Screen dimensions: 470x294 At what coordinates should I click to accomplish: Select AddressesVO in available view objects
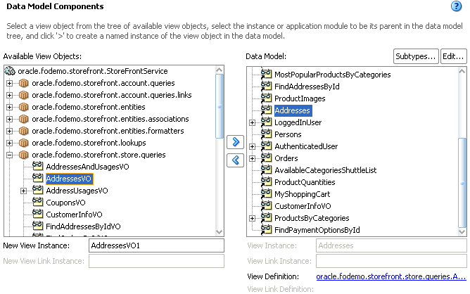69,179
